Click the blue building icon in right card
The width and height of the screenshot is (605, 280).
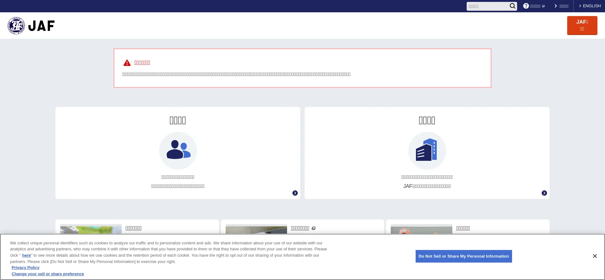tap(427, 150)
